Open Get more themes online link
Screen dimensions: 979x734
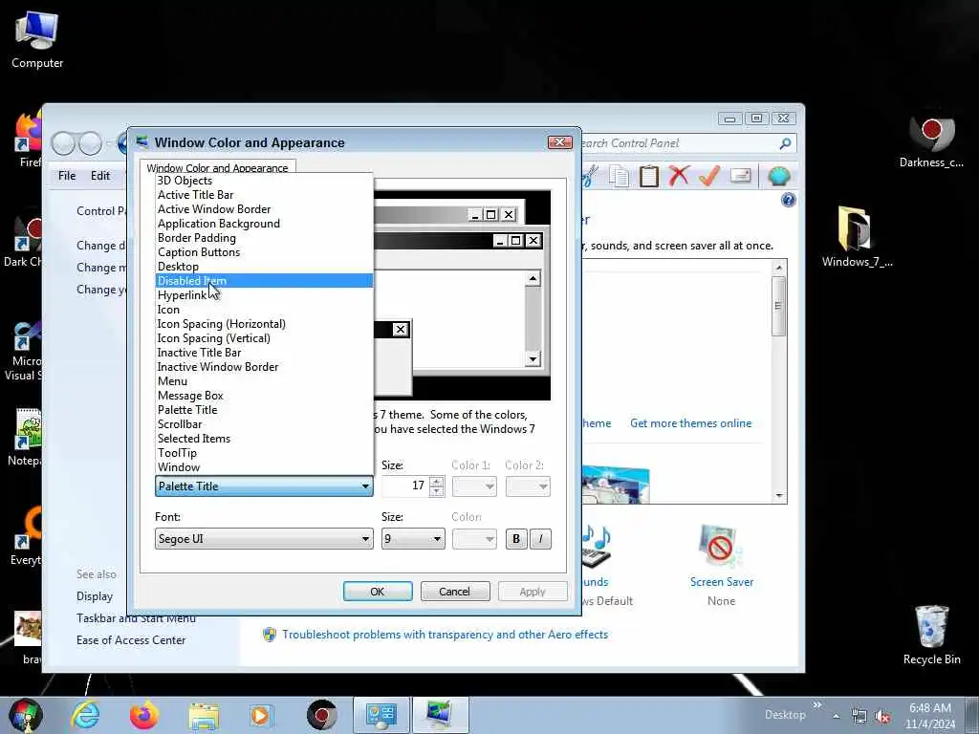pos(690,423)
